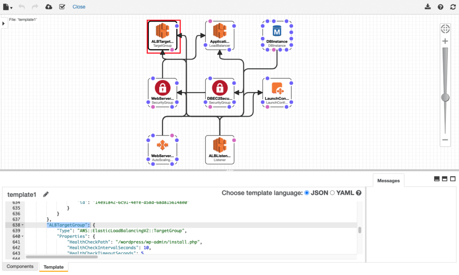
Task: Click the Undo arrow icon
Action: coord(22,7)
